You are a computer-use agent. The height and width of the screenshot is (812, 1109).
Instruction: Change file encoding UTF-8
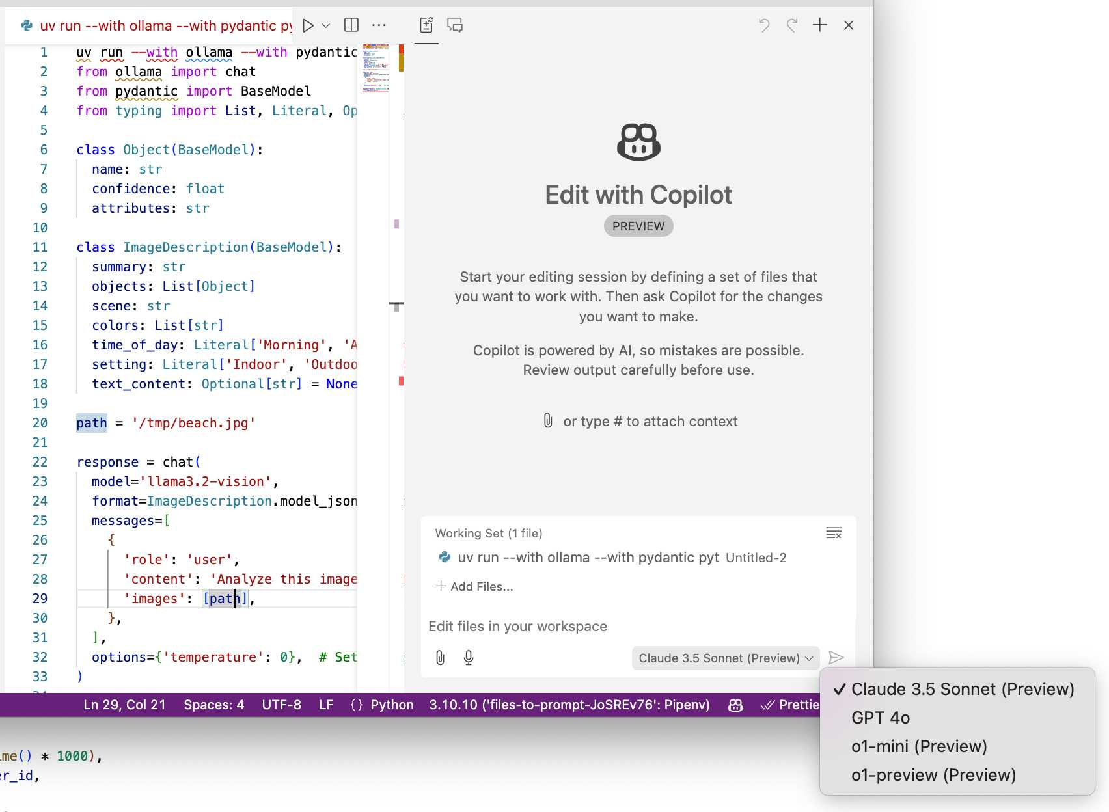(281, 705)
